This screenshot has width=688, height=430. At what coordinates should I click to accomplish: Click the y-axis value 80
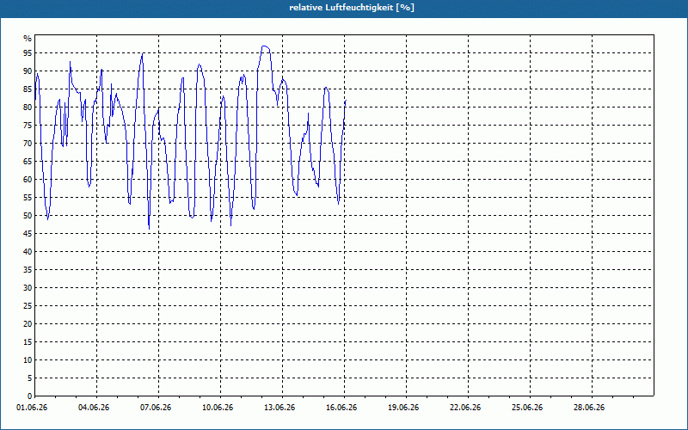coord(28,107)
